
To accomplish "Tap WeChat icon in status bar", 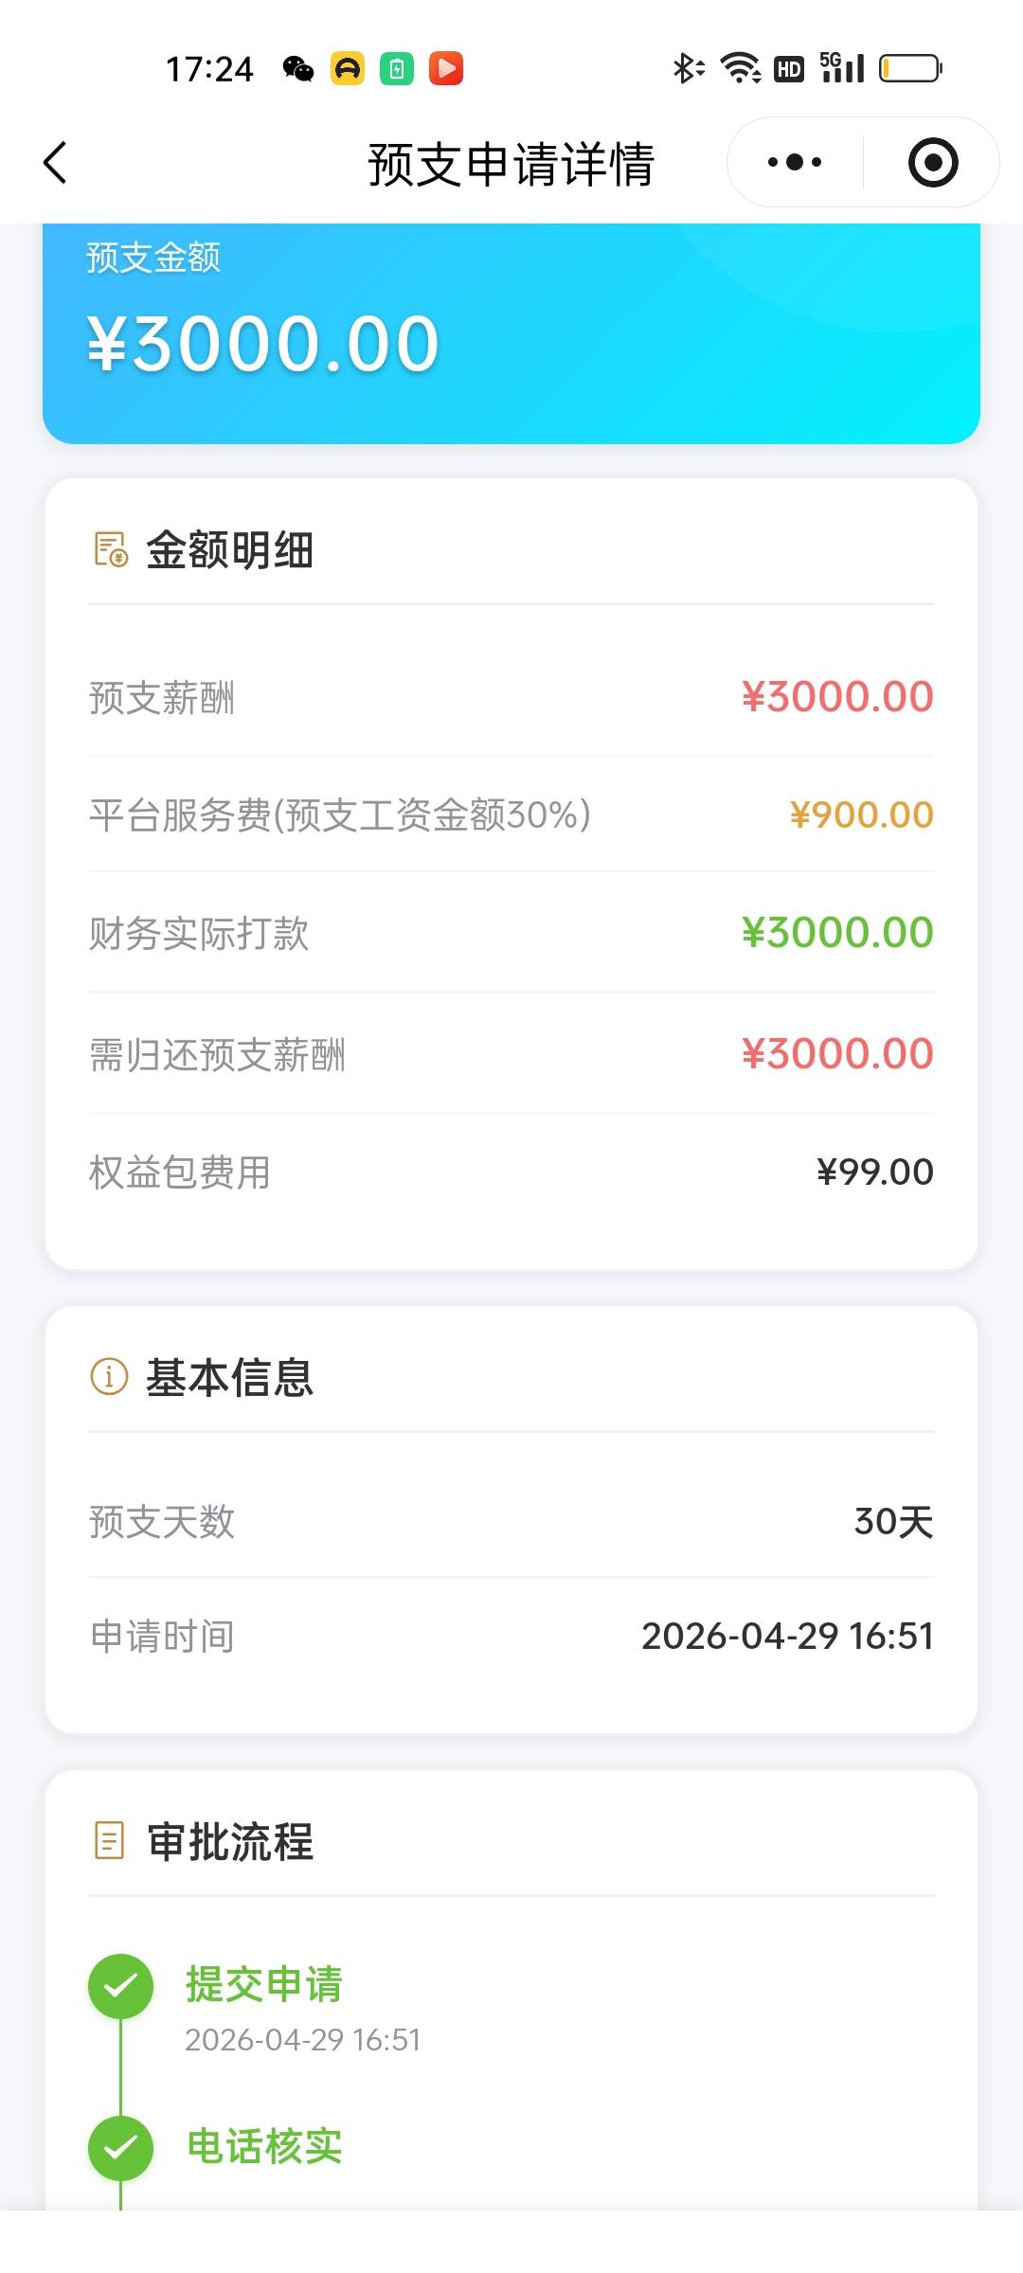I will click(x=298, y=68).
